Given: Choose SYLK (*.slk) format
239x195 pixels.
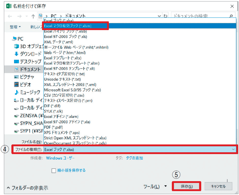Looking at the screenshot, I should [x=140, y=111].
